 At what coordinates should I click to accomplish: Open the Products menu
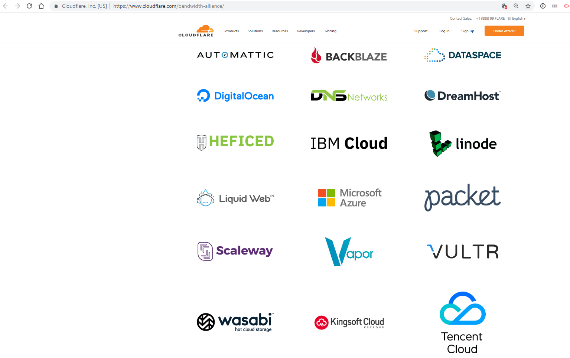[x=231, y=31]
